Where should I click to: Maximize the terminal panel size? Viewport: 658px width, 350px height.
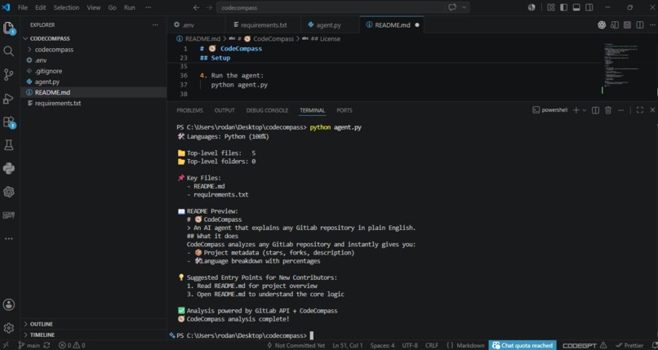pos(639,110)
